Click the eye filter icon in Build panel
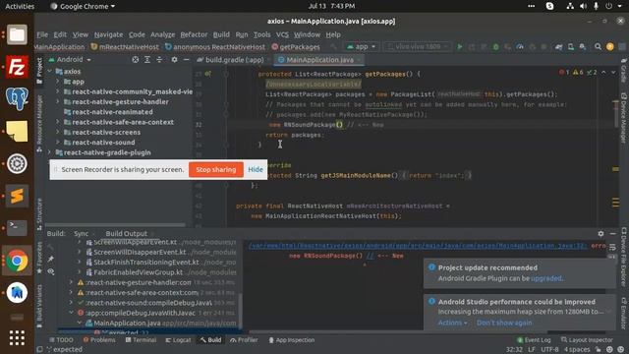The image size is (629, 354). tap(50, 271)
